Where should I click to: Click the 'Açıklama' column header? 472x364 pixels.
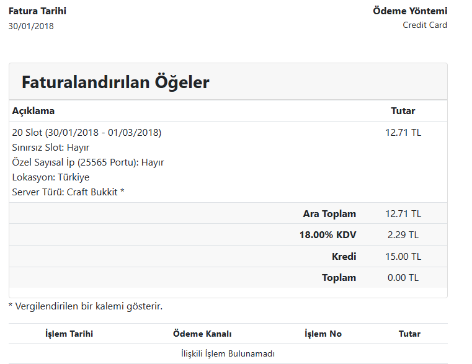click(33, 111)
